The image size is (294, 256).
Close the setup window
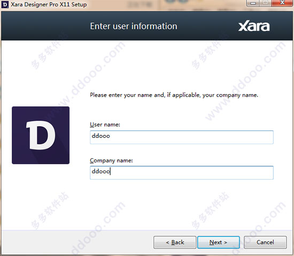click(282, 3)
